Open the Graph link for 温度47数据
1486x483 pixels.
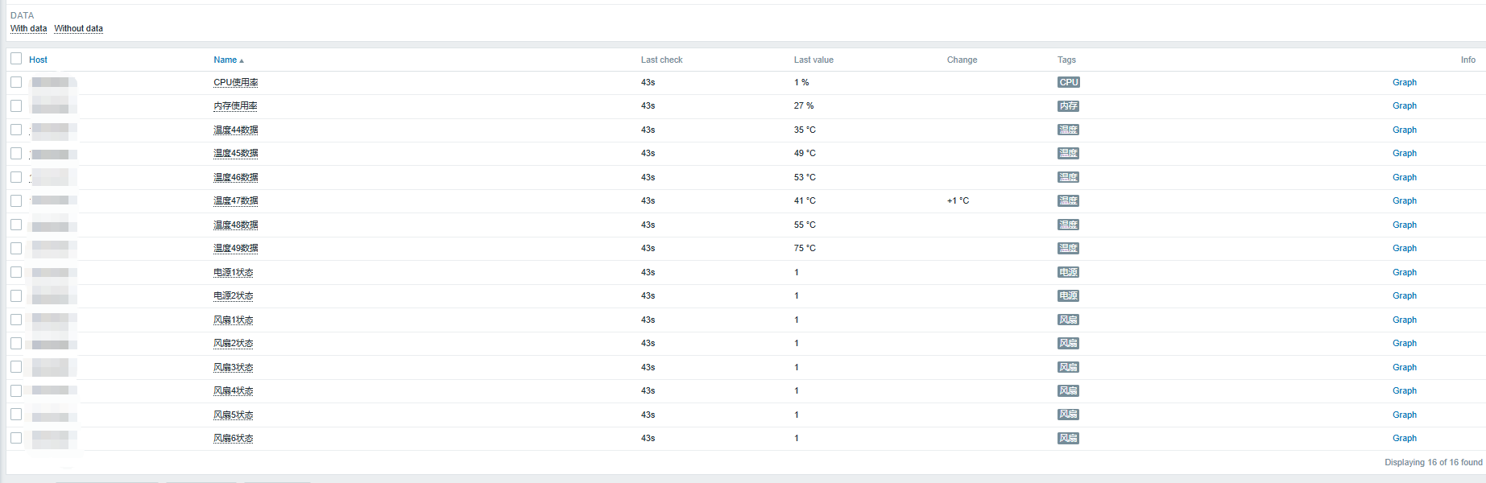pos(1404,200)
